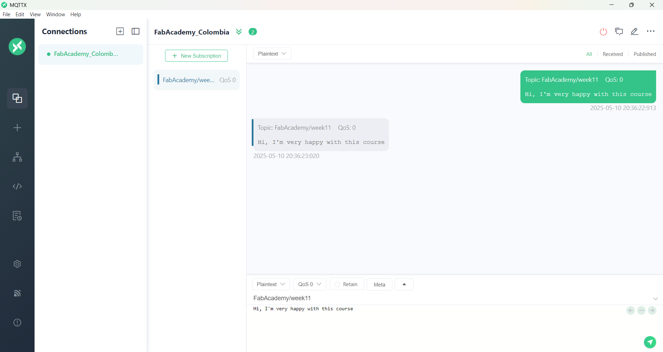663x352 pixels.
Task: Open the publish payload Plaintext format dropdown
Action: pyautogui.click(x=271, y=284)
